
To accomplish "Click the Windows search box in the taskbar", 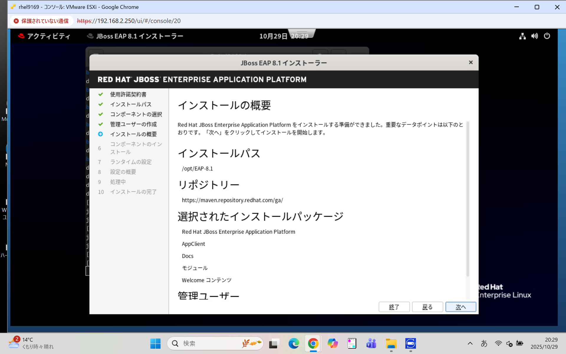I will [x=215, y=343].
